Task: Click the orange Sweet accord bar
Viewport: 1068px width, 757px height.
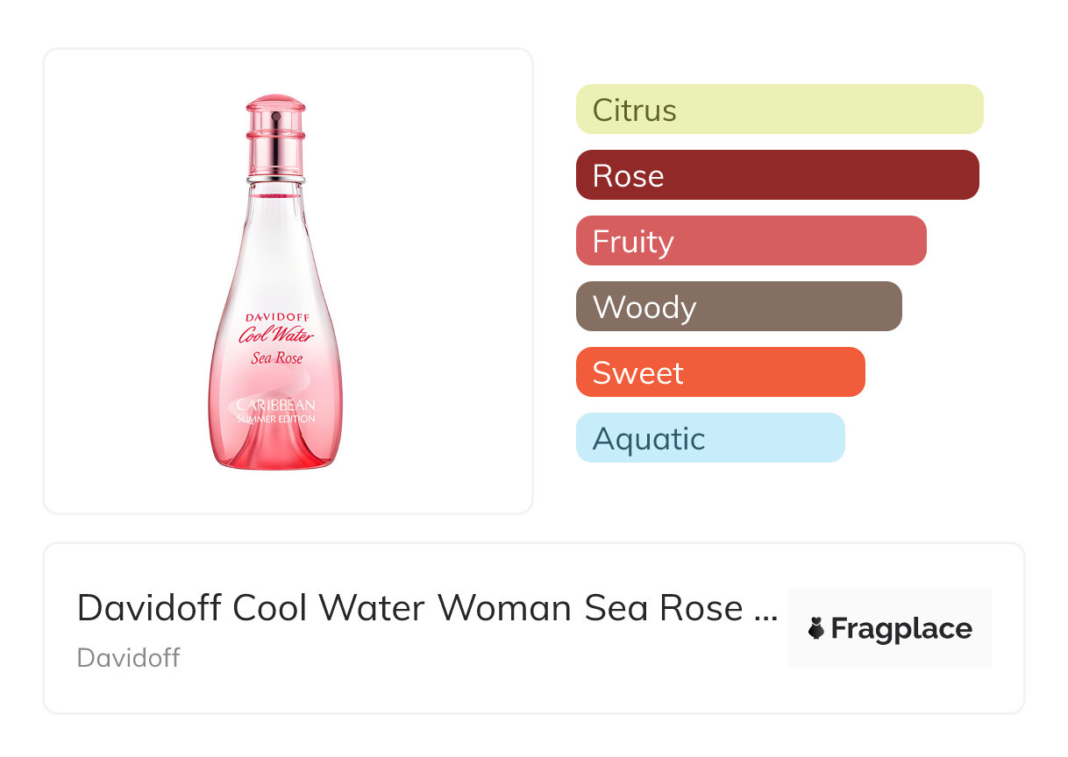Action: 720,372
